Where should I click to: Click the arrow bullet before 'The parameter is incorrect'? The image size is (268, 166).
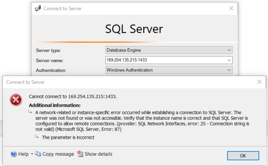37,137
